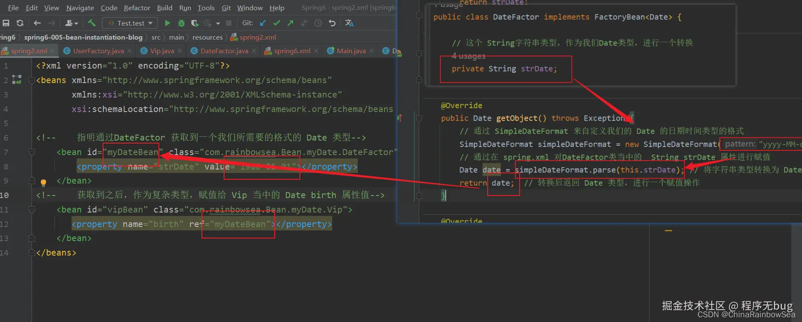Viewport: 802px width, 322px height.
Task: Switch to the UserFactory.java tab
Action: pos(98,51)
